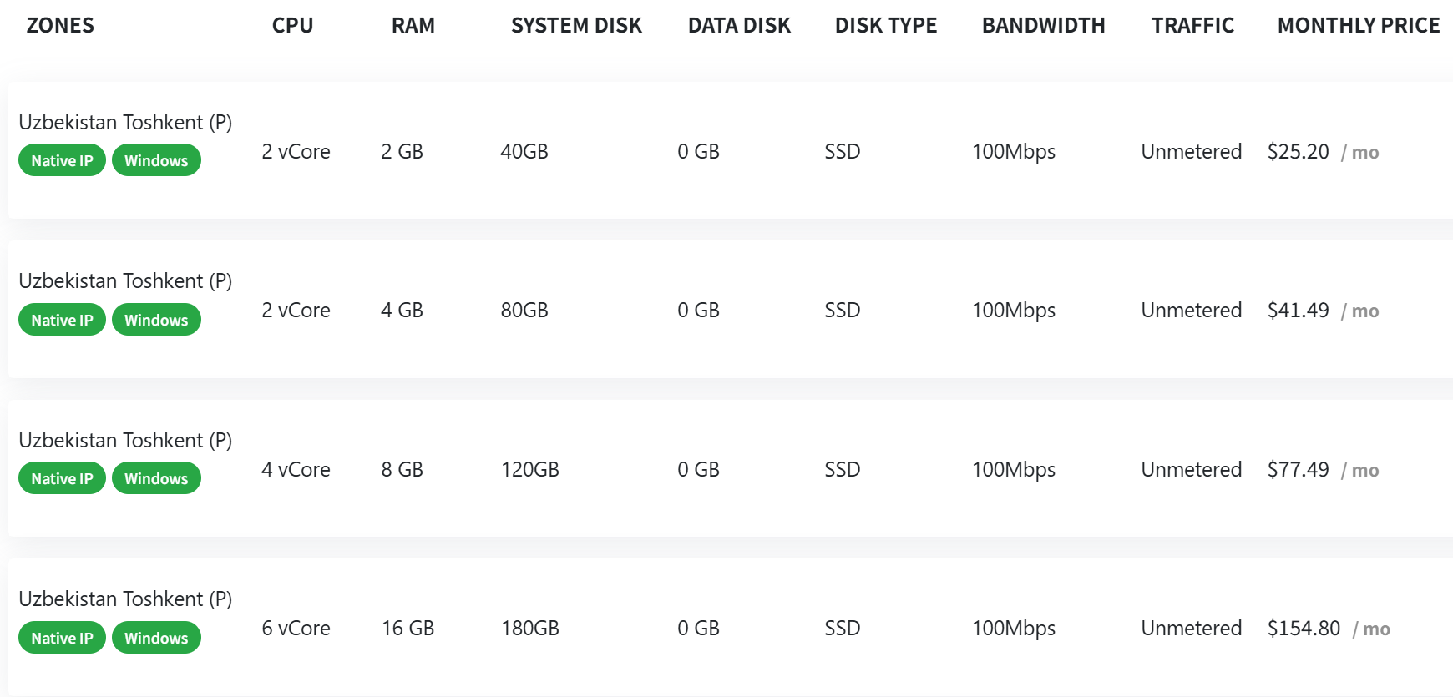Select the BANDWIDTH column header
Screen dimensions: 1453x697
(1043, 26)
